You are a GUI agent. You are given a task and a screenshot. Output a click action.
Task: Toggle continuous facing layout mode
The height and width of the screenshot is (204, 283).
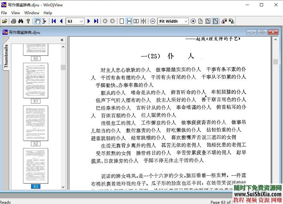(143, 21)
